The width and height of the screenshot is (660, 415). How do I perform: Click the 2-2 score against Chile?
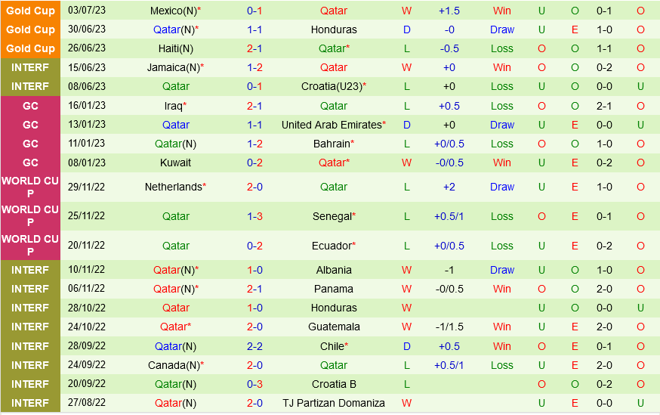coord(254,346)
